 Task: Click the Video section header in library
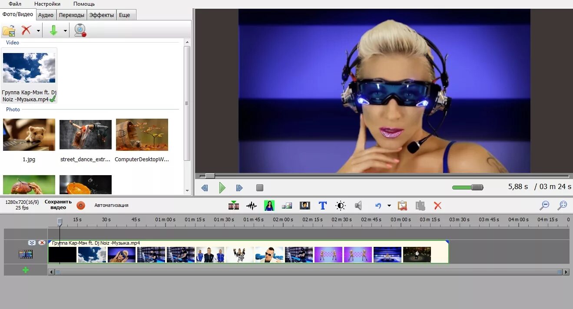(13, 43)
